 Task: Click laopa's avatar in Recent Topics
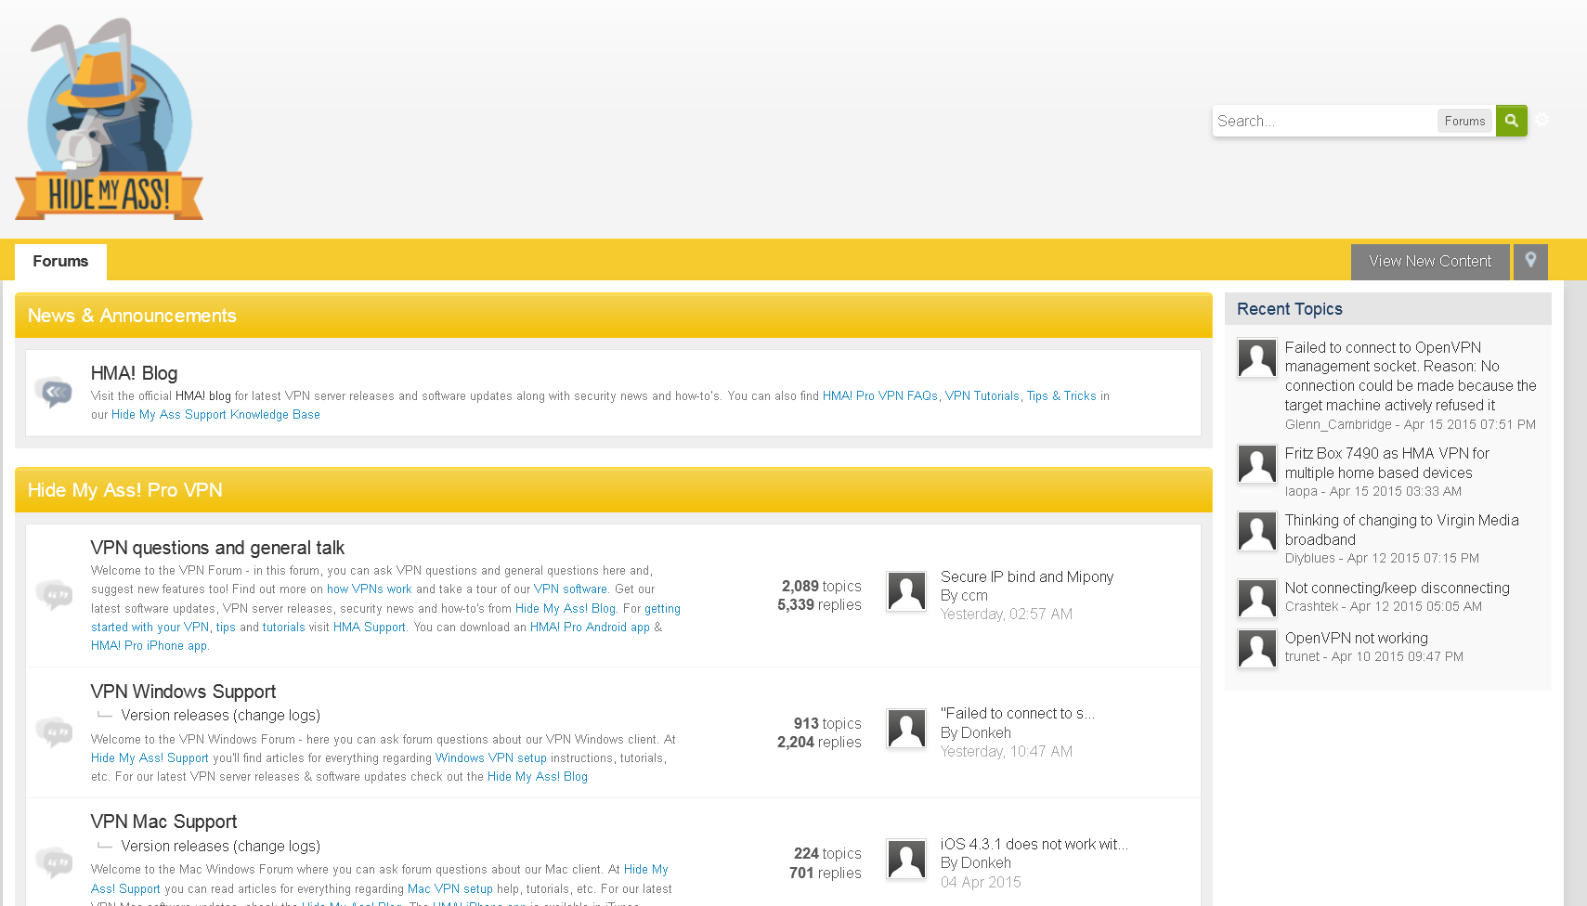pos(1257,464)
